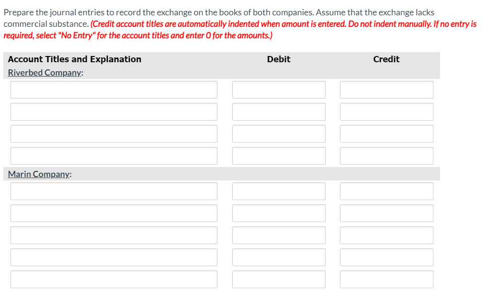Click Marin first row credit field
Viewport: 487px width, 292px height.
click(x=386, y=191)
